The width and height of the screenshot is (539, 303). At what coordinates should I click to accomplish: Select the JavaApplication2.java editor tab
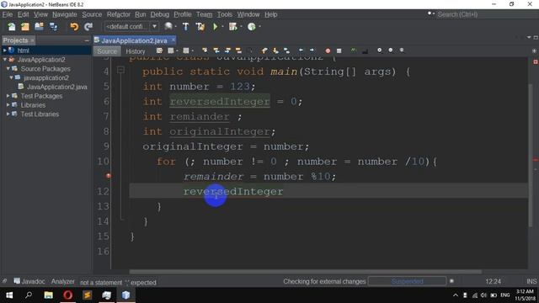coord(134,40)
